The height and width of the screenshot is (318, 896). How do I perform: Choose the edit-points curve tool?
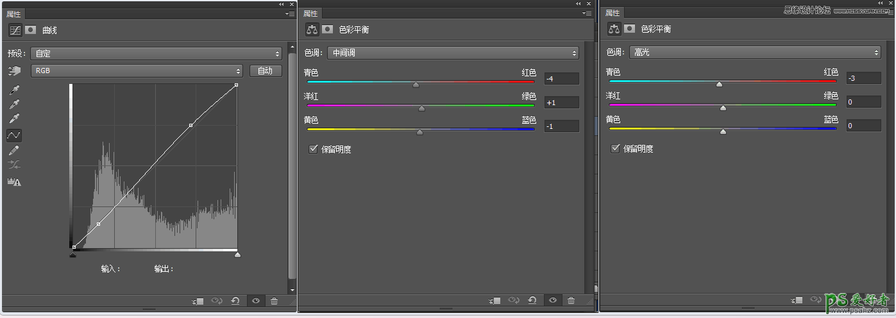14,135
